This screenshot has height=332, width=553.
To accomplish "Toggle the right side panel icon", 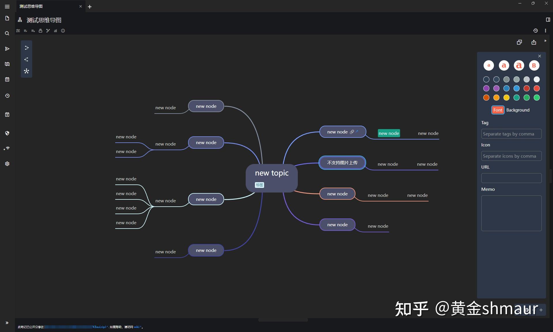I will [x=549, y=20].
